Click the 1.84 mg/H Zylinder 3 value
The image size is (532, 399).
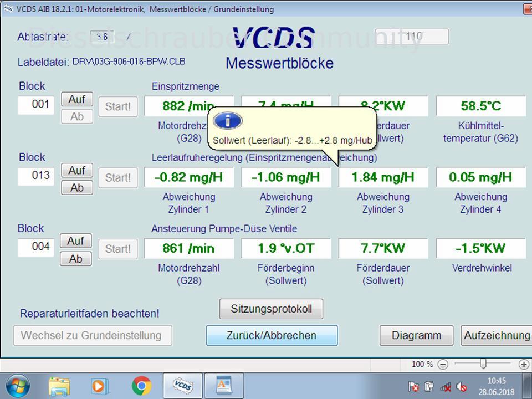click(383, 177)
